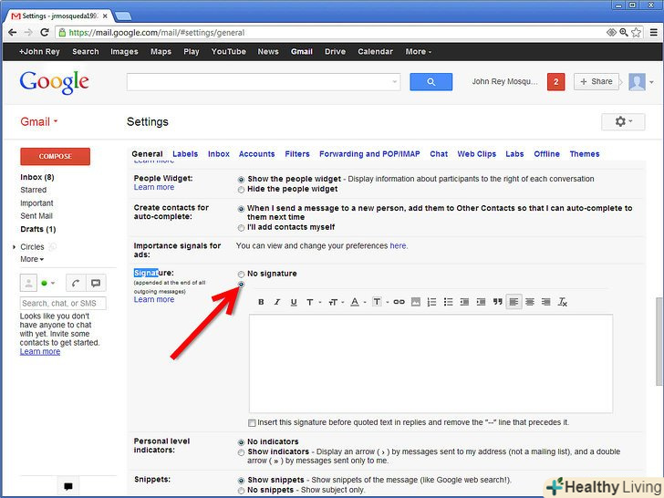Select Show indicators option
Viewport: 664px width, 498px height.
click(241, 452)
